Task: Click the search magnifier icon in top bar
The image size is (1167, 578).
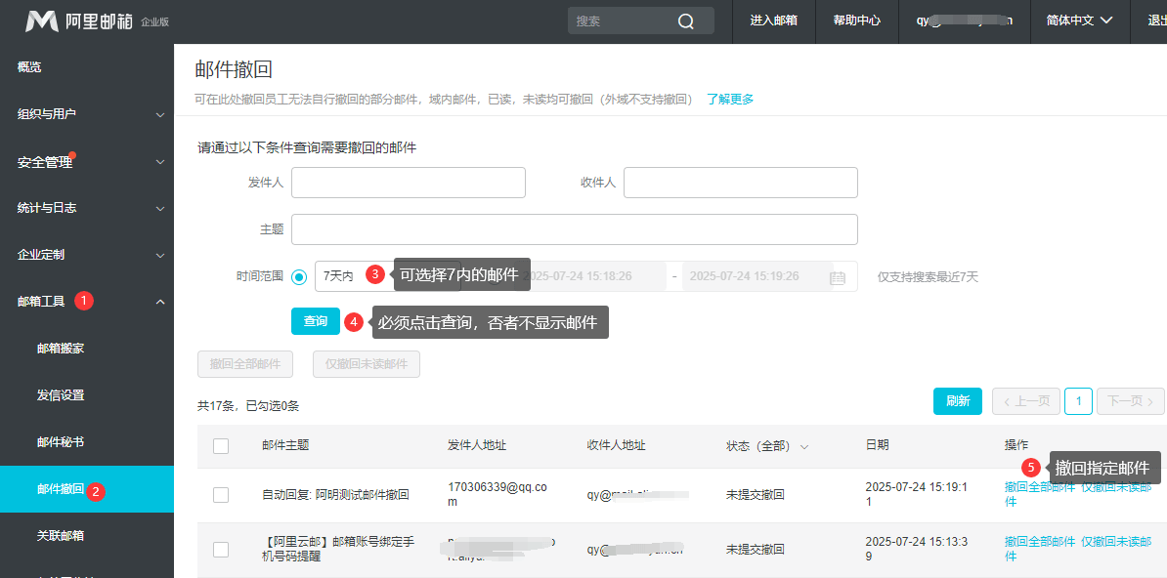Action: click(684, 20)
